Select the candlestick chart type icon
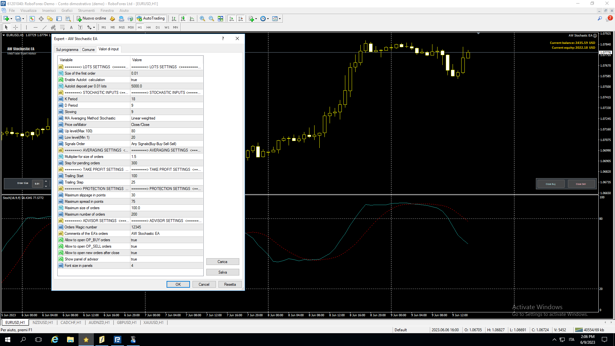The height and width of the screenshot is (346, 615). point(183,19)
